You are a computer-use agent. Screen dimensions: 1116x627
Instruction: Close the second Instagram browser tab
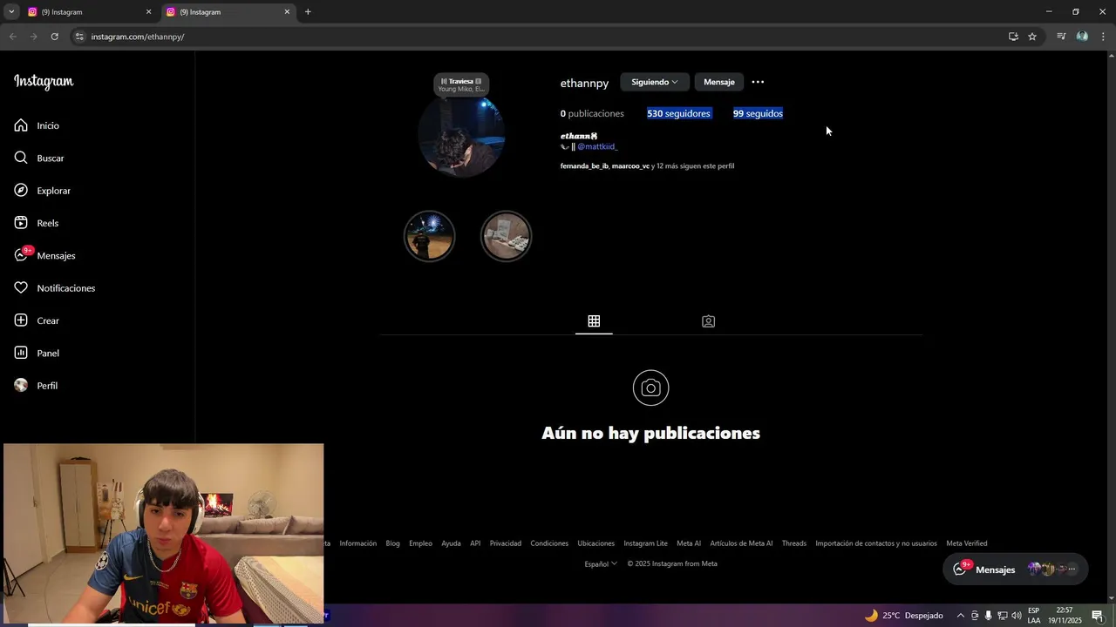[287, 12]
